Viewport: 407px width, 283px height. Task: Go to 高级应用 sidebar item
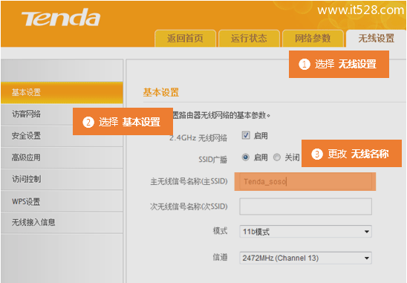click(62, 157)
